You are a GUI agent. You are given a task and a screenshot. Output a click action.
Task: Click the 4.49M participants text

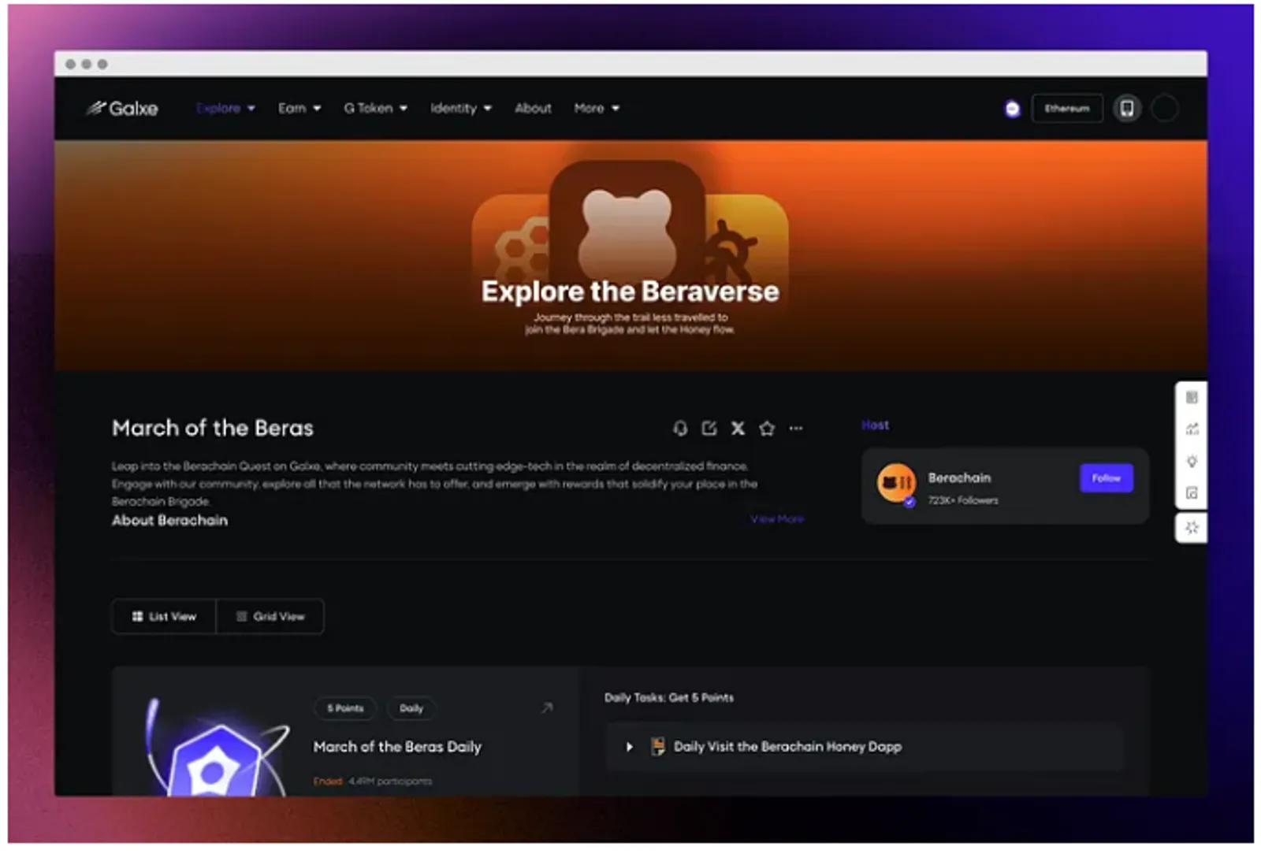click(390, 782)
